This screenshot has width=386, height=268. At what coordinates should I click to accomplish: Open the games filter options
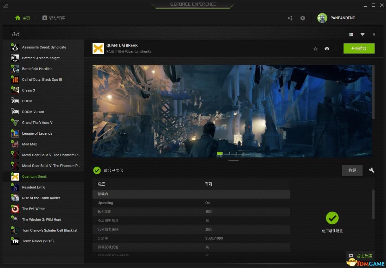tap(363, 35)
